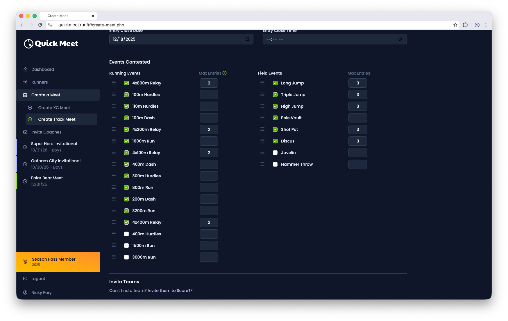
Task: Click the plus icon beside Create XC Meet
Action: (x=30, y=108)
